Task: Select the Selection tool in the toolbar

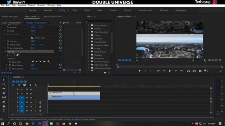Action: pos(4,80)
